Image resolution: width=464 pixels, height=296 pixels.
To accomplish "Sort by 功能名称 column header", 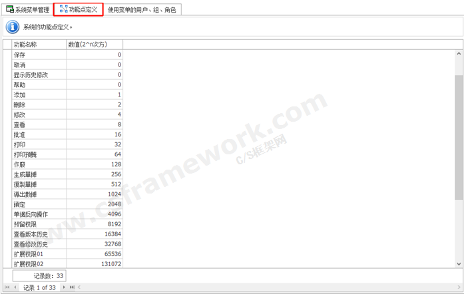I will click(x=39, y=45).
